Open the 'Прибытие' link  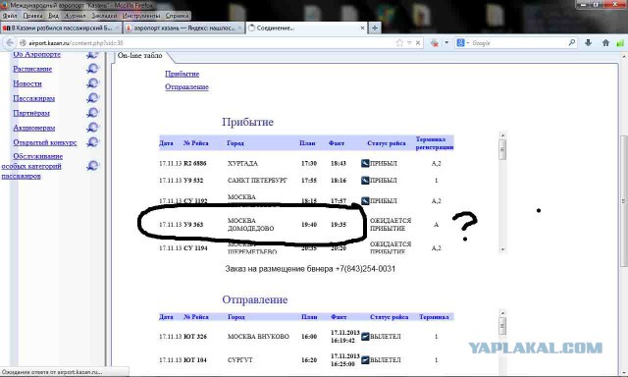click(183, 74)
